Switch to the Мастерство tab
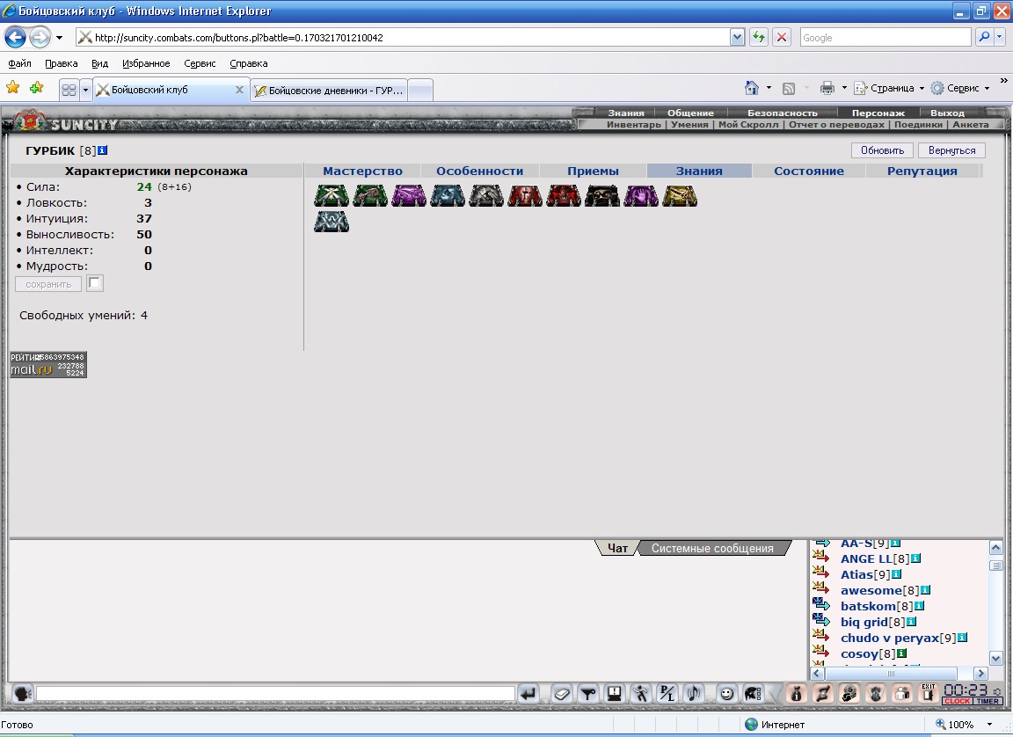 (x=362, y=171)
